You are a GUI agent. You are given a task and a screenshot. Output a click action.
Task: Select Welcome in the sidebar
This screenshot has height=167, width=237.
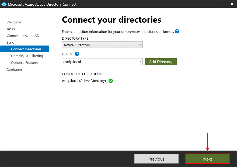click(x=14, y=22)
